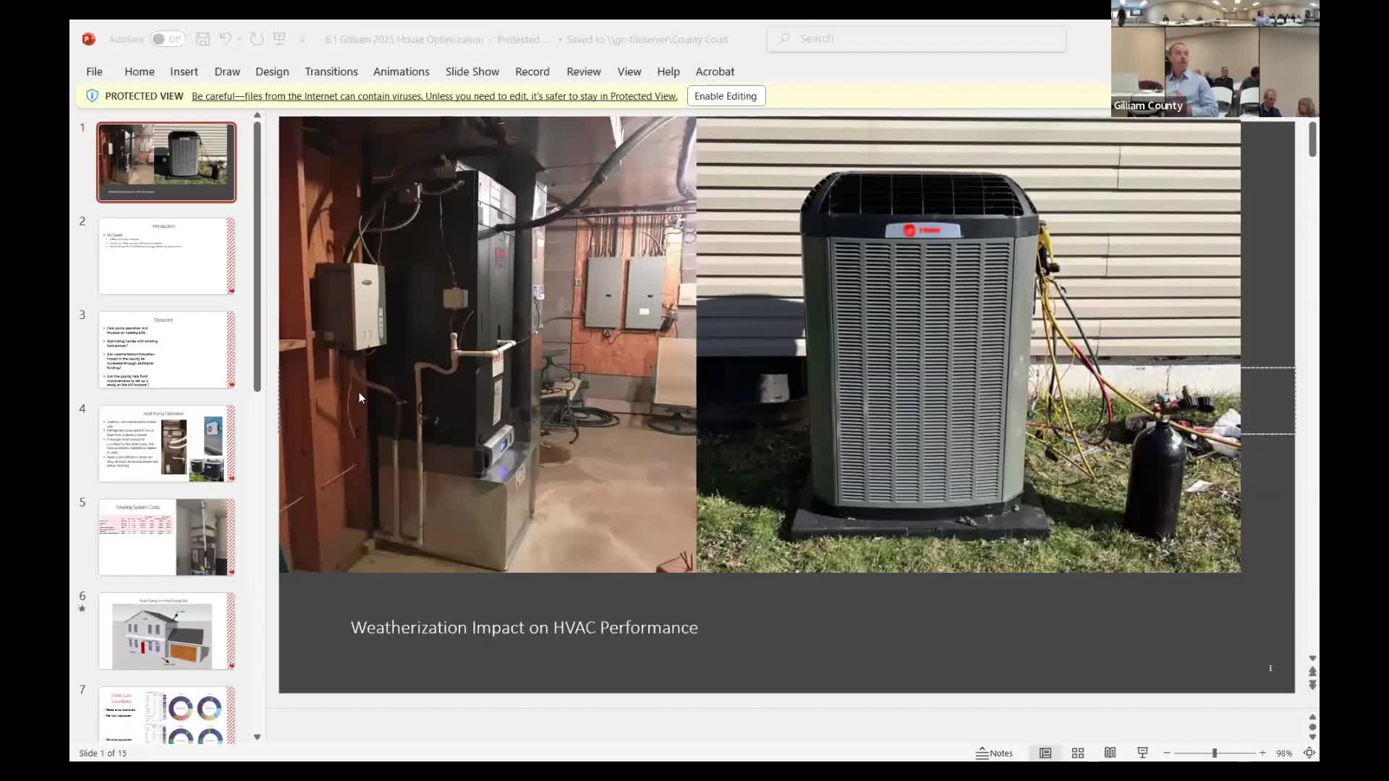Click the Undo arrow icon

click(x=225, y=39)
